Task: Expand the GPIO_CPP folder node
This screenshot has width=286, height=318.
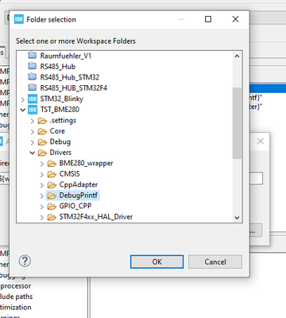Action: [42, 207]
